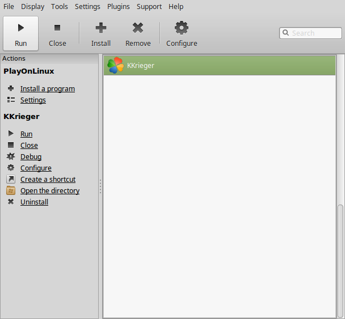Click the Remove toolbar button
Screen dimensions: 345x319
[138, 33]
